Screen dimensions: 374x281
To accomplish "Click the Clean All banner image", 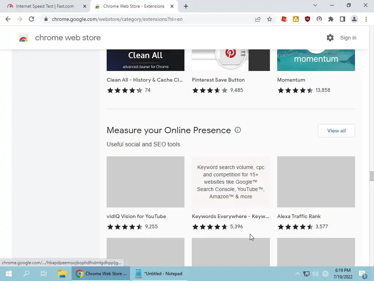I will [x=145, y=60].
